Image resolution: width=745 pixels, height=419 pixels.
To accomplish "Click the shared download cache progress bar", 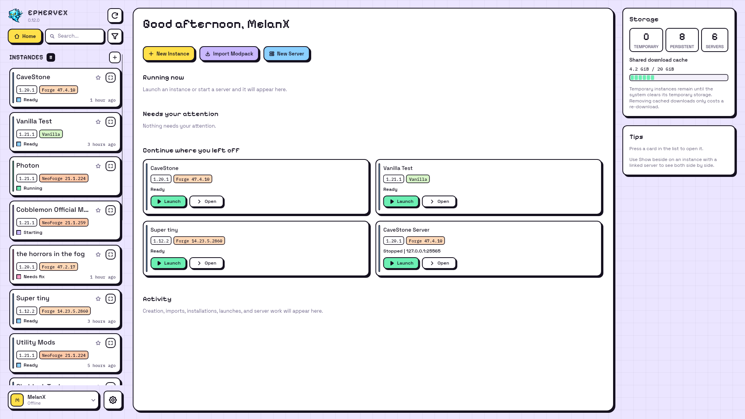I will click(679, 78).
